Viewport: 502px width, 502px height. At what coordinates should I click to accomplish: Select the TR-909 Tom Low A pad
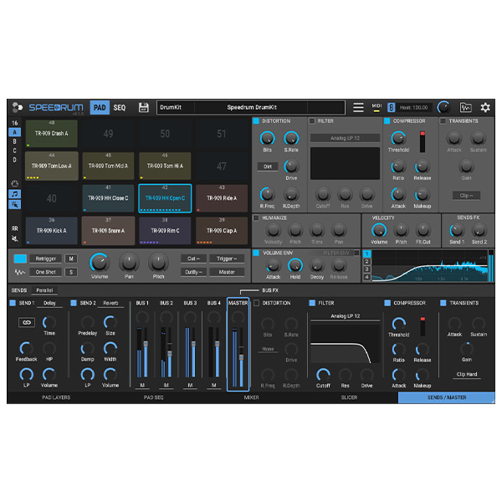point(52,166)
